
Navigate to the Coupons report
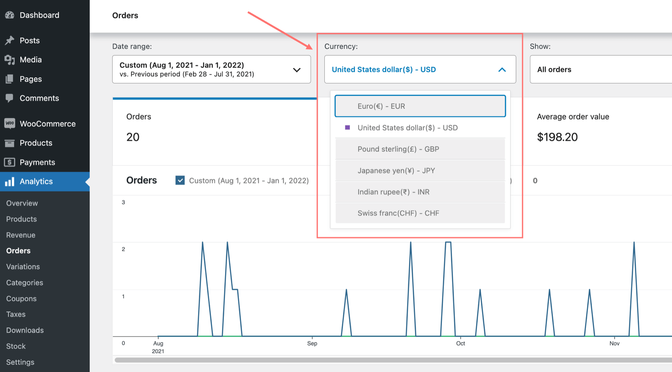pyautogui.click(x=21, y=298)
